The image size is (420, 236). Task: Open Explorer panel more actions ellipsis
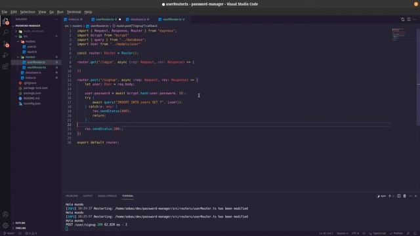click(56, 19)
